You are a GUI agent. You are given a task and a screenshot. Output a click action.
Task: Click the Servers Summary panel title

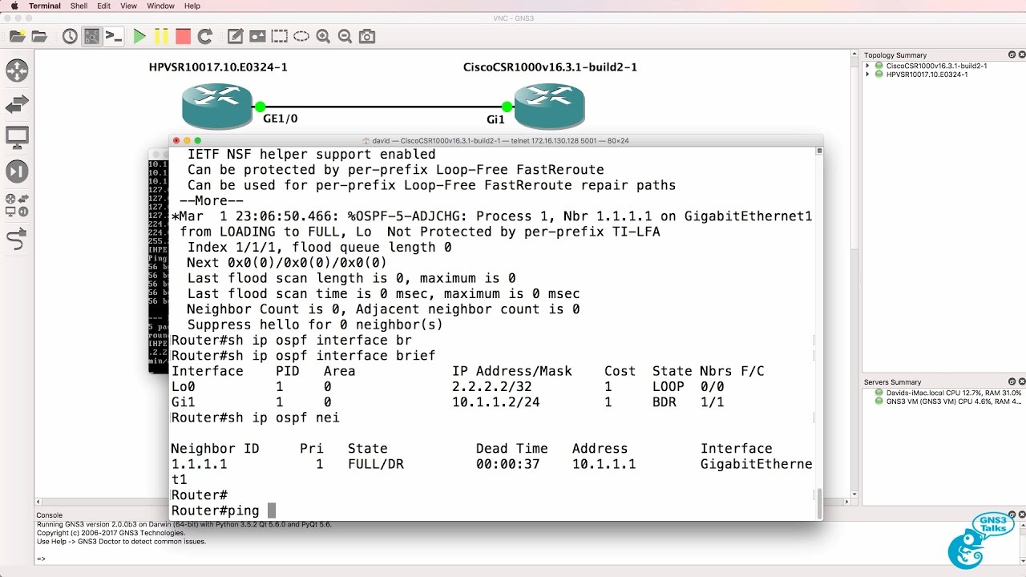pyautogui.click(x=893, y=382)
